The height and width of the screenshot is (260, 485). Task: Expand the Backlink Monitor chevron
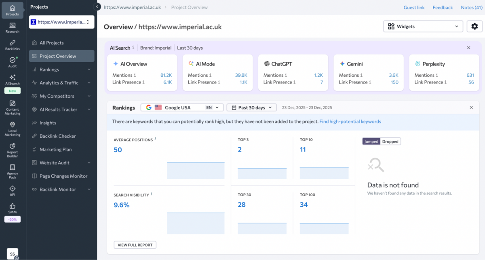[x=89, y=189]
